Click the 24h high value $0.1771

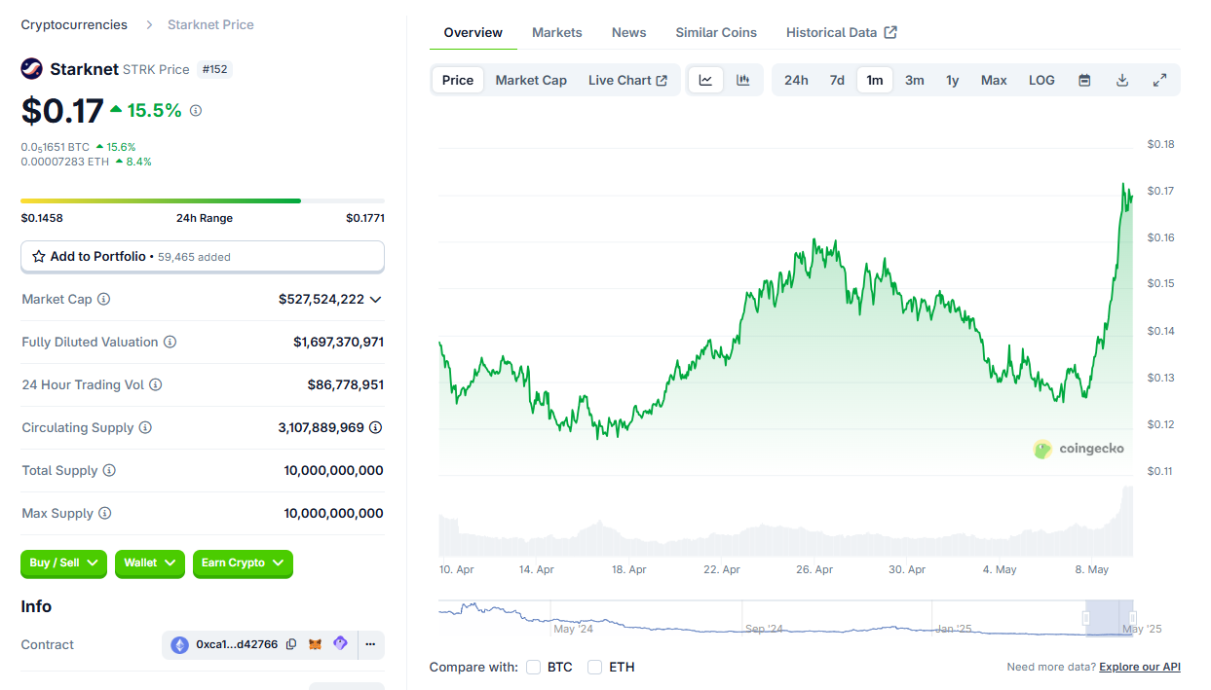tap(365, 218)
